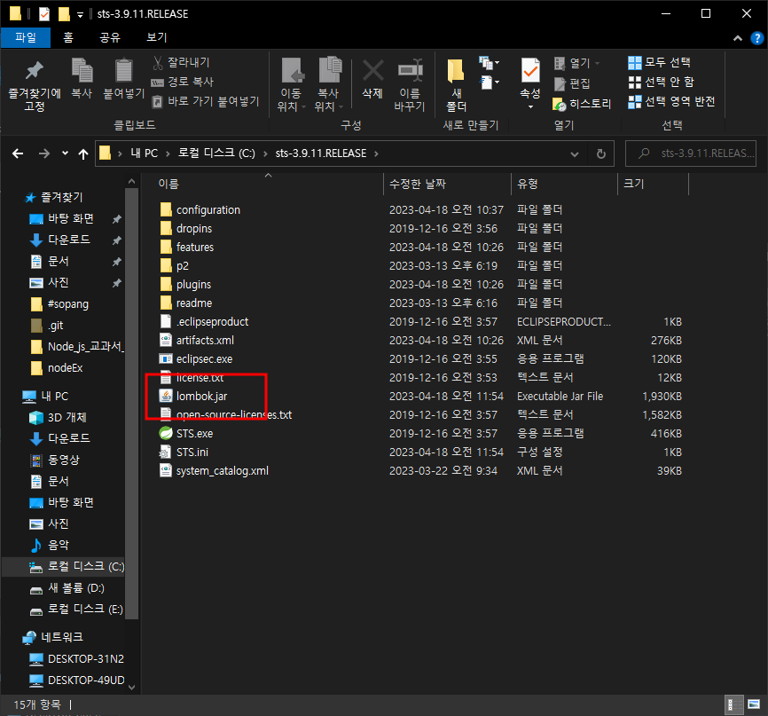The width and height of the screenshot is (768, 716).
Task: Collapse the ribbon with the chevron
Action: [738, 38]
